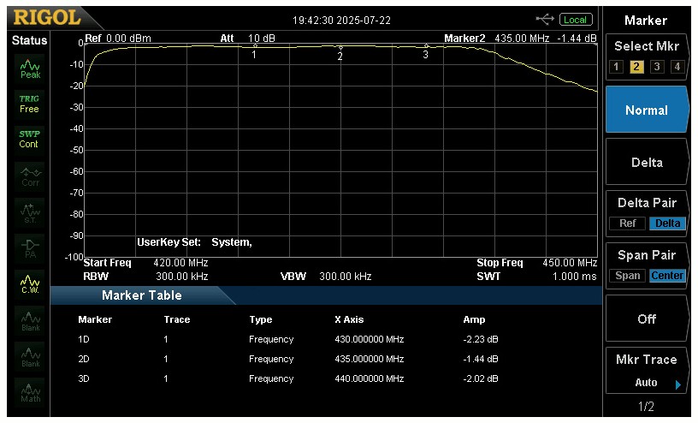Click the TRIG Free status icon

pos(30,104)
